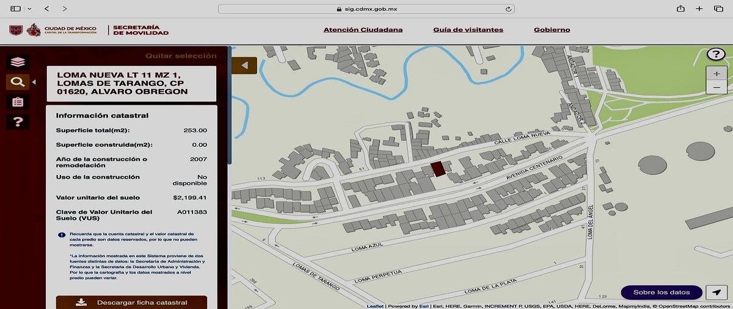Viewport: 733px width, 309px height.
Task: Click the Safari share icon
Action: pos(680,9)
